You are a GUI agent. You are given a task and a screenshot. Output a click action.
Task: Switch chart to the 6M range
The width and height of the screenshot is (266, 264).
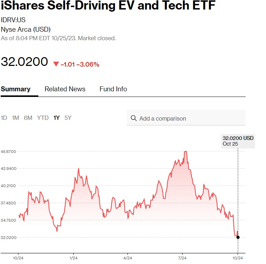(28, 118)
